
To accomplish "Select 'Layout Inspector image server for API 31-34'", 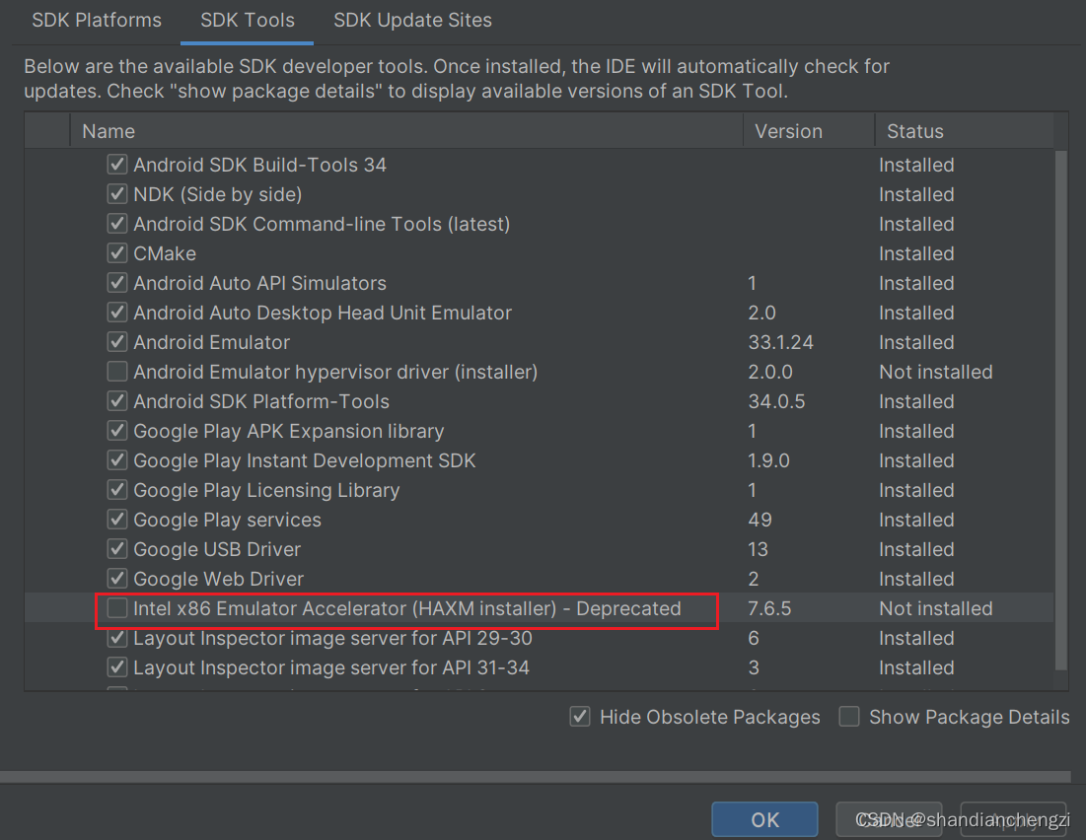I will [331, 667].
